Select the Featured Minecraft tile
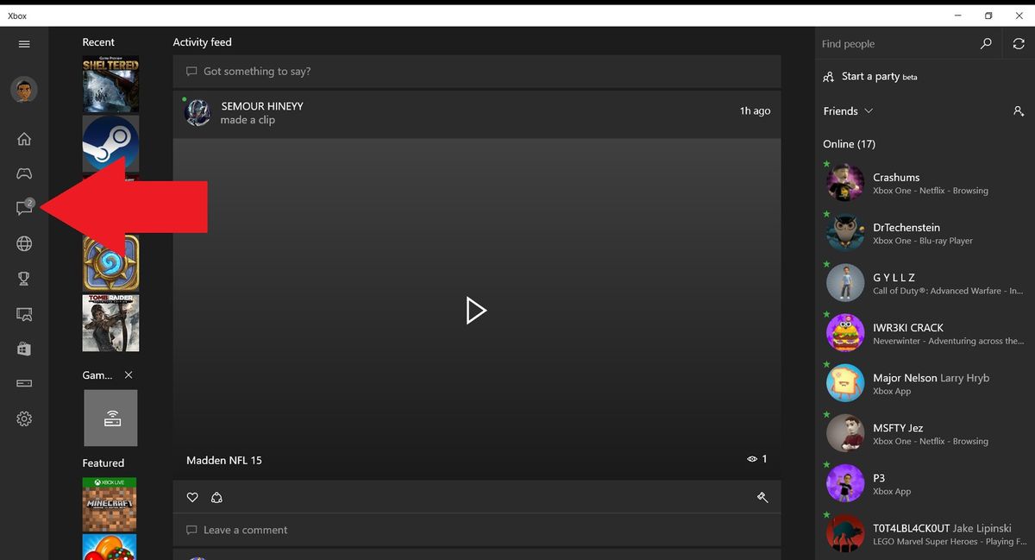Screen dimensions: 1035x560 coord(110,504)
